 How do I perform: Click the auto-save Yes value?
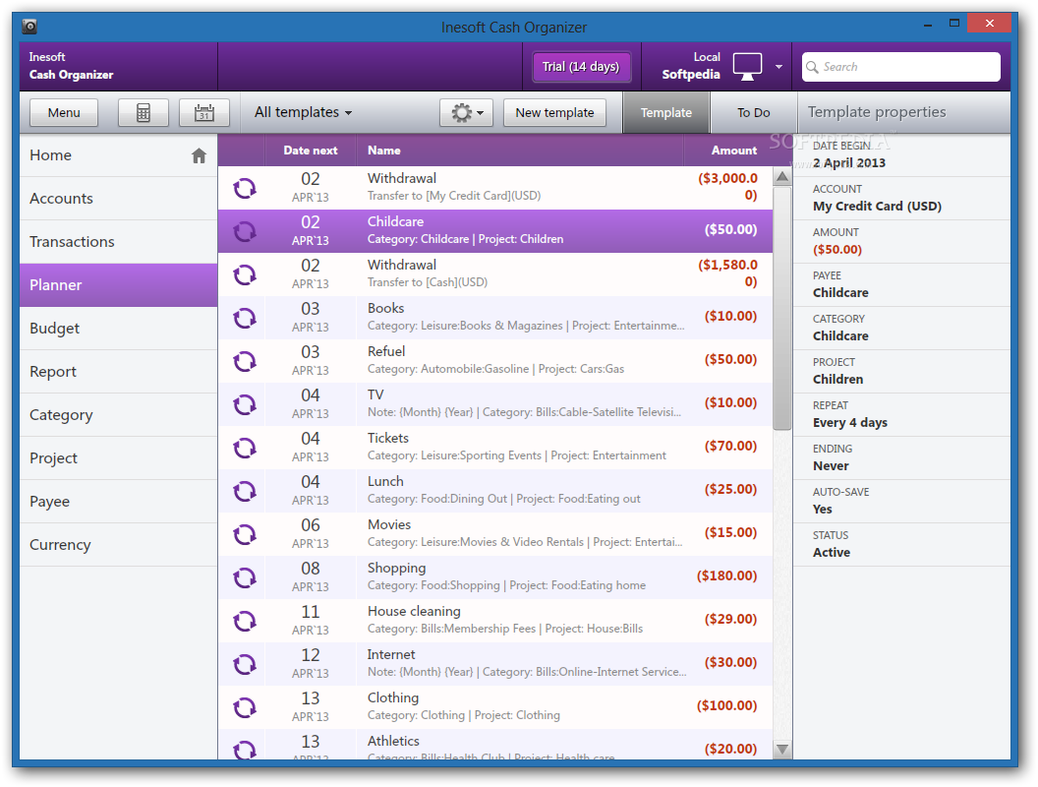coord(822,510)
